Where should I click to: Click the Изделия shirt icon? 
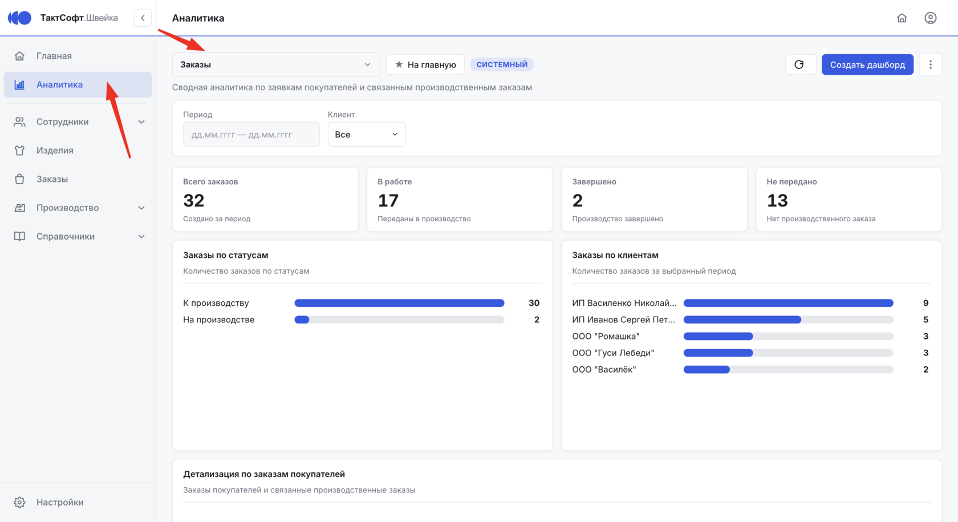(x=19, y=151)
